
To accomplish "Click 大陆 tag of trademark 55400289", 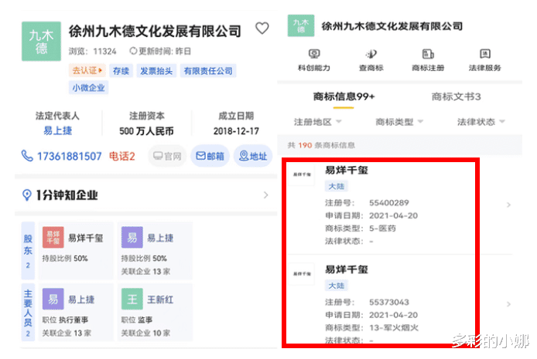I will pos(336,186).
